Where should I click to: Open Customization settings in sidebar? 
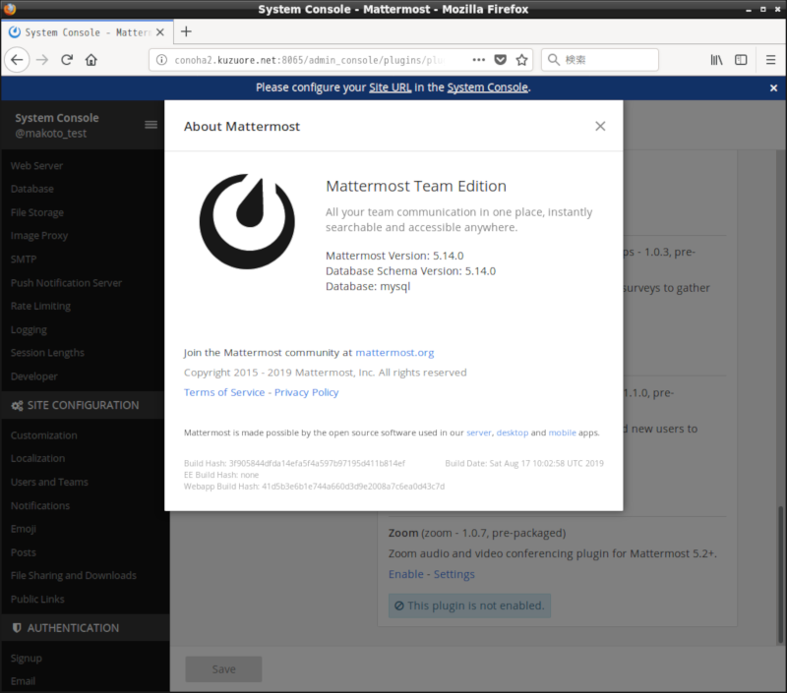(x=43, y=435)
